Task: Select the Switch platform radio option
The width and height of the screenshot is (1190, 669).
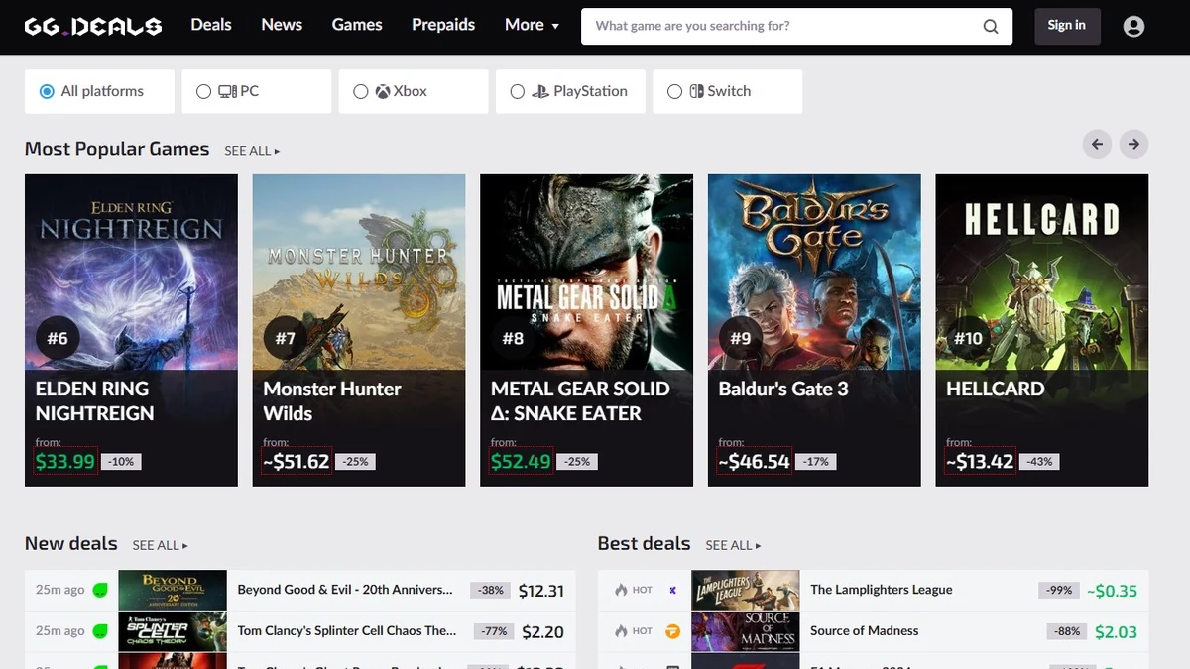Action: pos(728,91)
